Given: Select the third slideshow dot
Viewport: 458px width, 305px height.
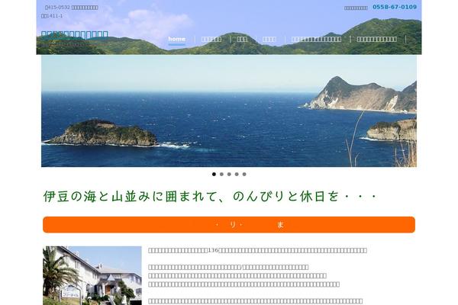Looking at the screenshot, I should tap(229, 175).
